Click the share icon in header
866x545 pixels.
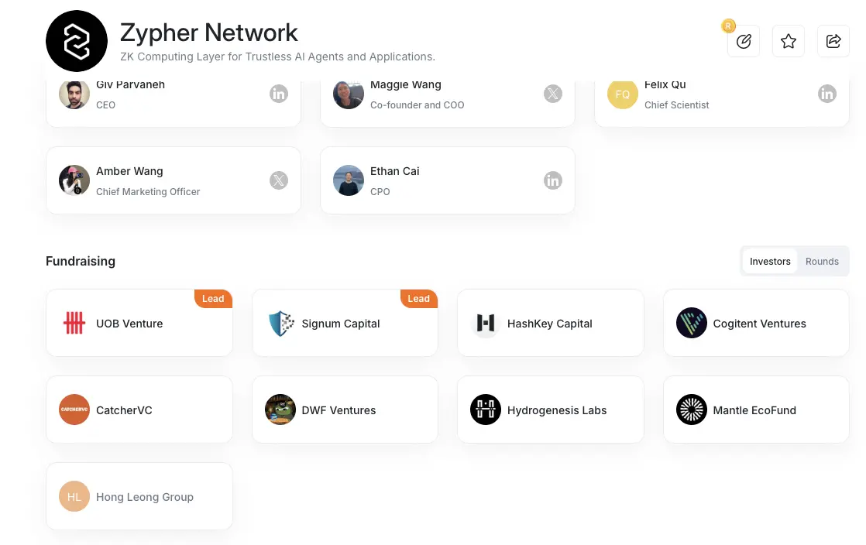pos(833,42)
